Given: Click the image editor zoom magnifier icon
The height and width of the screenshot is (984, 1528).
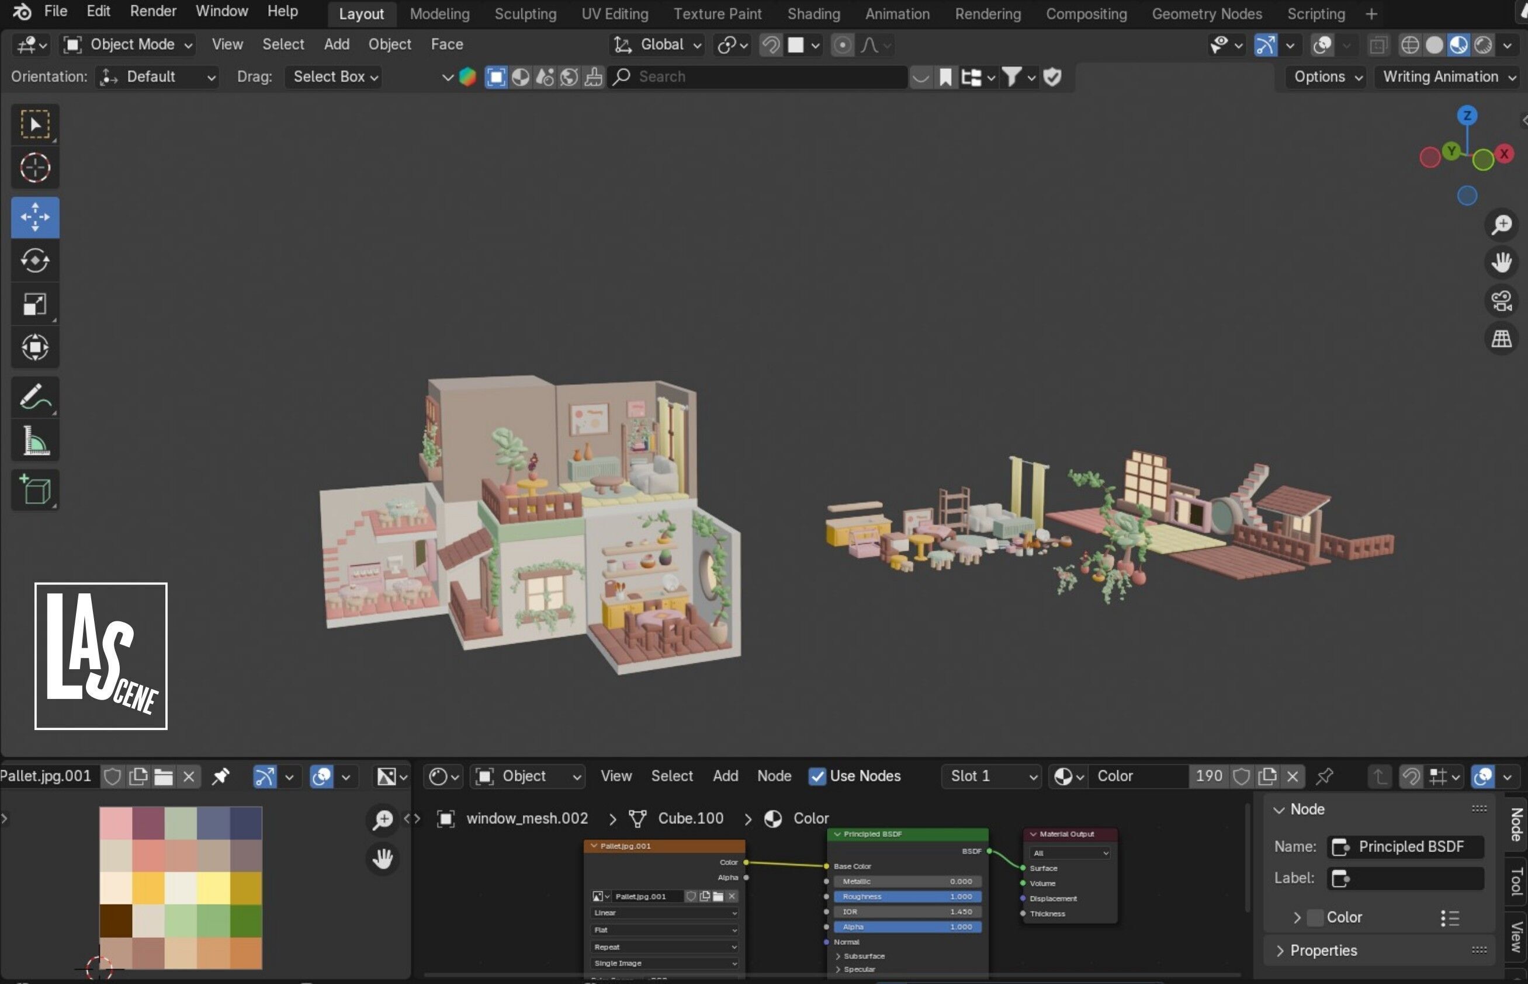Looking at the screenshot, I should [382, 820].
